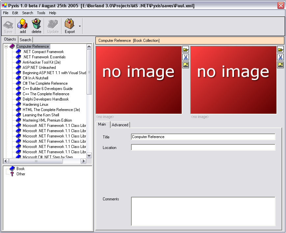
Task: Select Anti-hacker Tool Kit (2e)
Action: click(41, 62)
